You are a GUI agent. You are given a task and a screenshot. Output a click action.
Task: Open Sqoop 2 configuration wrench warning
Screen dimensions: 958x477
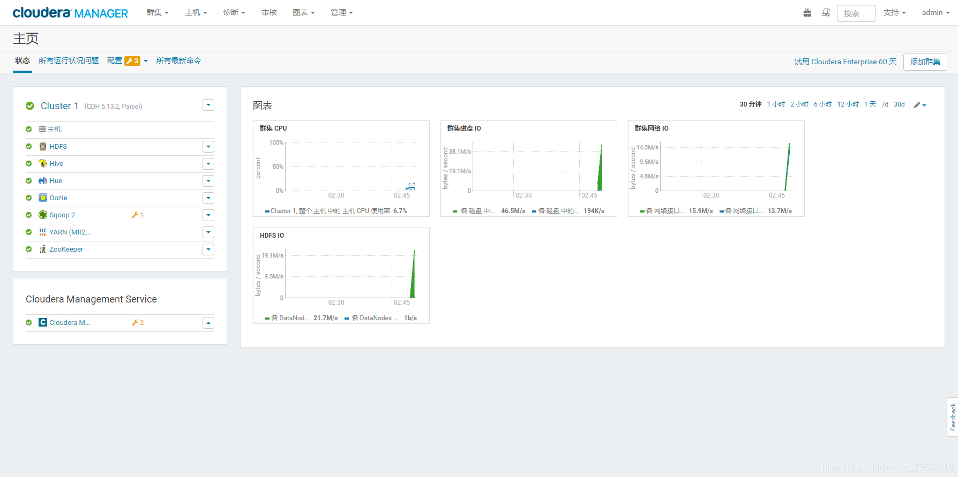pyautogui.click(x=138, y=215)
